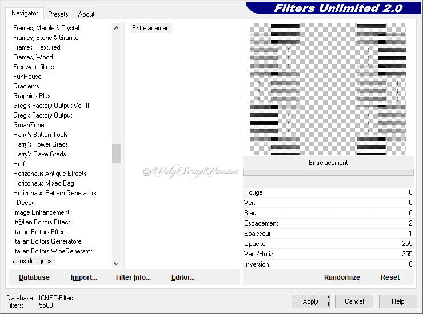423x314 pixels.
Task: Select Harry's Rave Grads category
Action: 39,154
